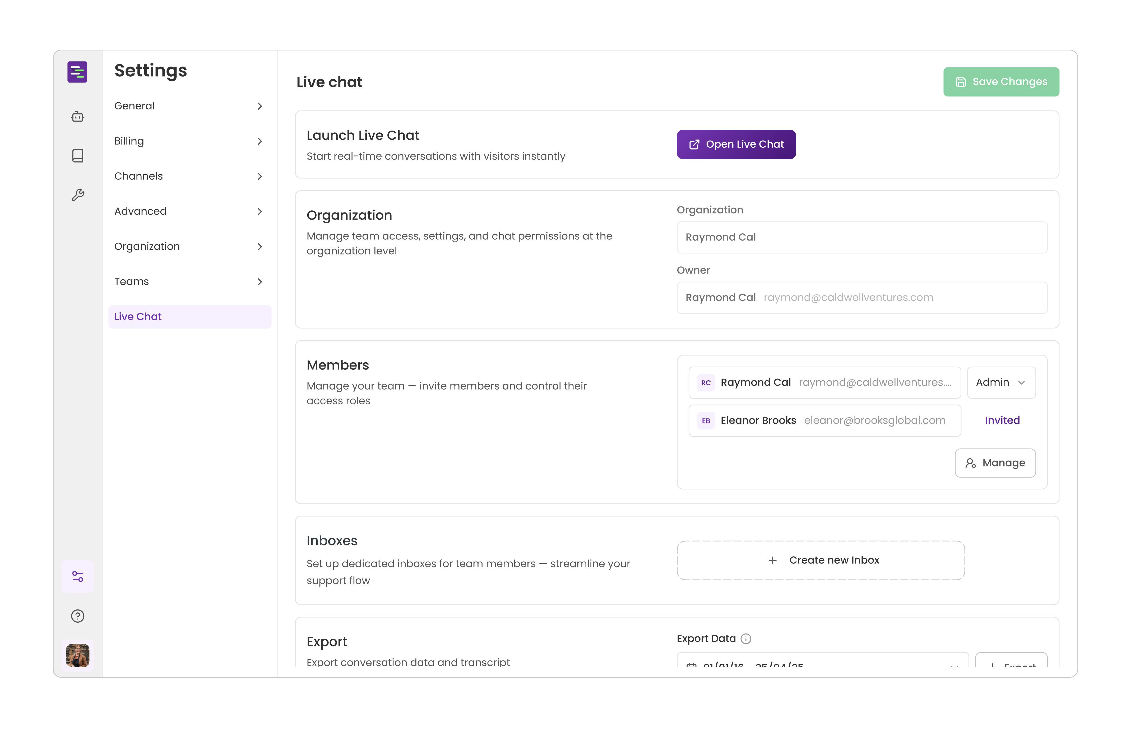Click the Save Changes button
Viewport: 1131px width, 740px height.
[1001, 82]
